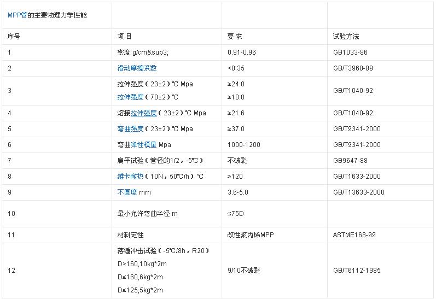Click underlined 拉伸强度 link in 熔接 row
Screen dimensions: 436x299
coord(143,113)
